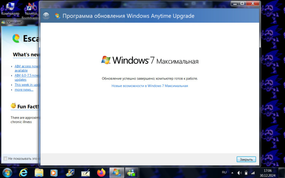Minimize the Anytime Upgrade window
The height and width of the screenshot is (178, 285).
coord(235,4)
